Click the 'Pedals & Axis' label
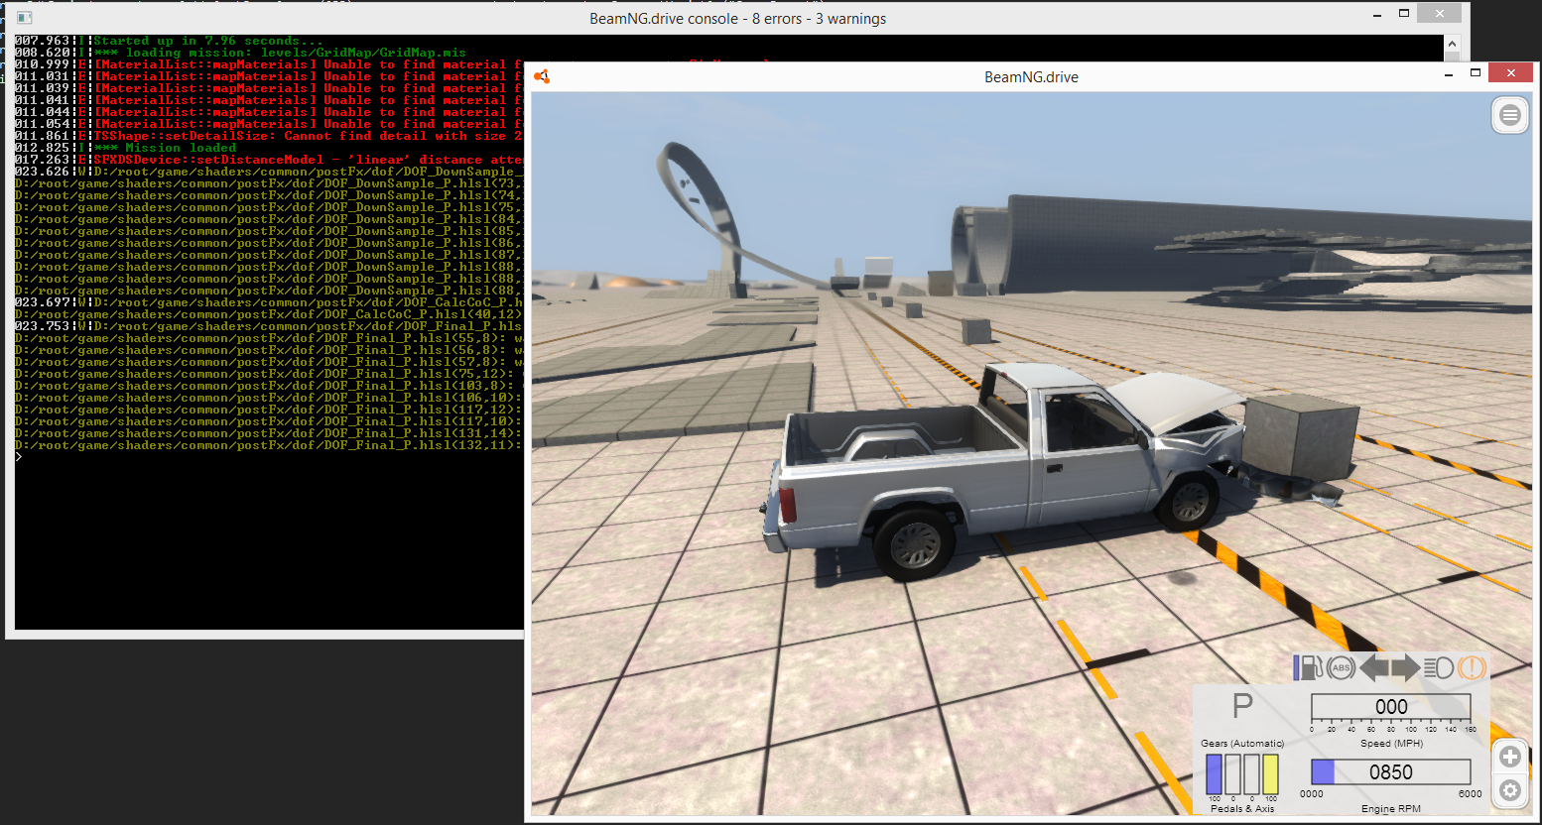 [x=1242, y=809]
